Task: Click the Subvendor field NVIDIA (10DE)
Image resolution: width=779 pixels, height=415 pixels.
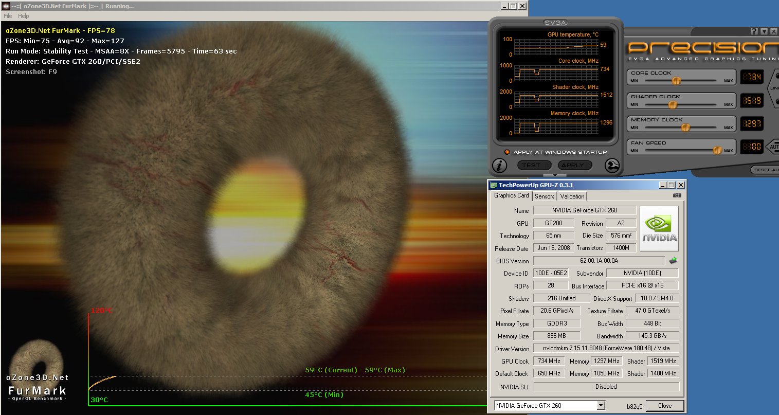Action: coord(642,273)
